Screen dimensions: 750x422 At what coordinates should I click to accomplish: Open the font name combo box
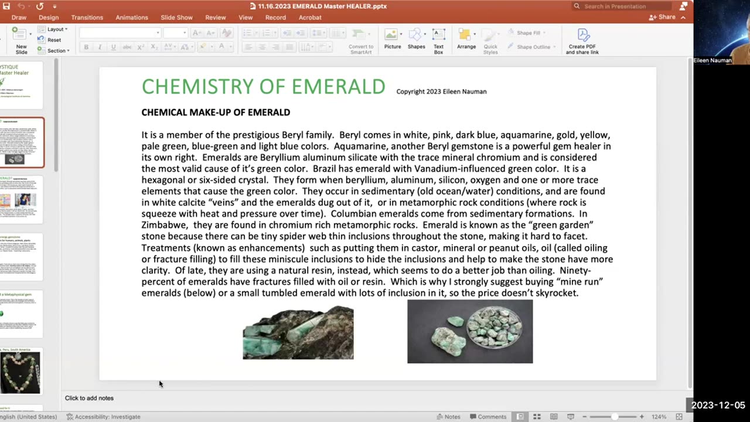click(x=120, y=33)
